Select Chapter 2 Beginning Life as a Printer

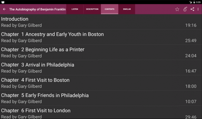[101, 53]
